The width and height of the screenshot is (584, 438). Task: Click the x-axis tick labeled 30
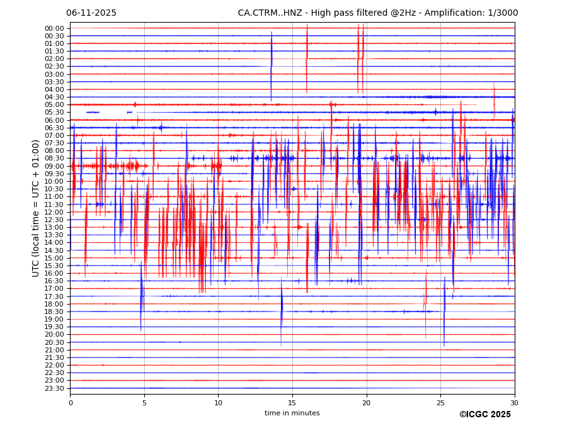pyautogui.click(x=515, y=403)
